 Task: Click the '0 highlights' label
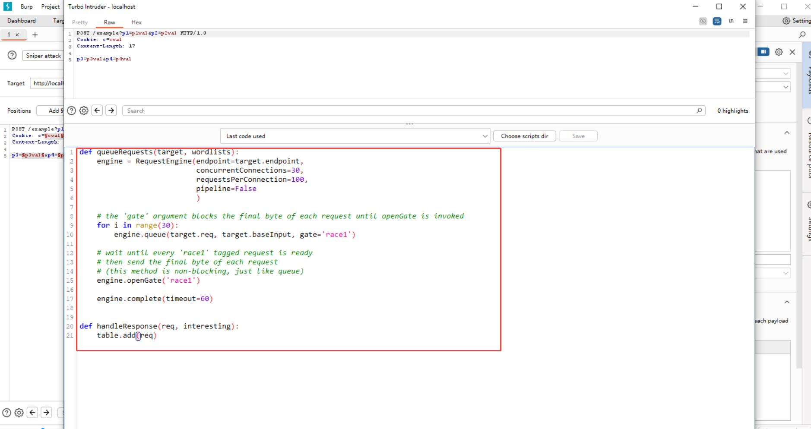click(732, 111)
